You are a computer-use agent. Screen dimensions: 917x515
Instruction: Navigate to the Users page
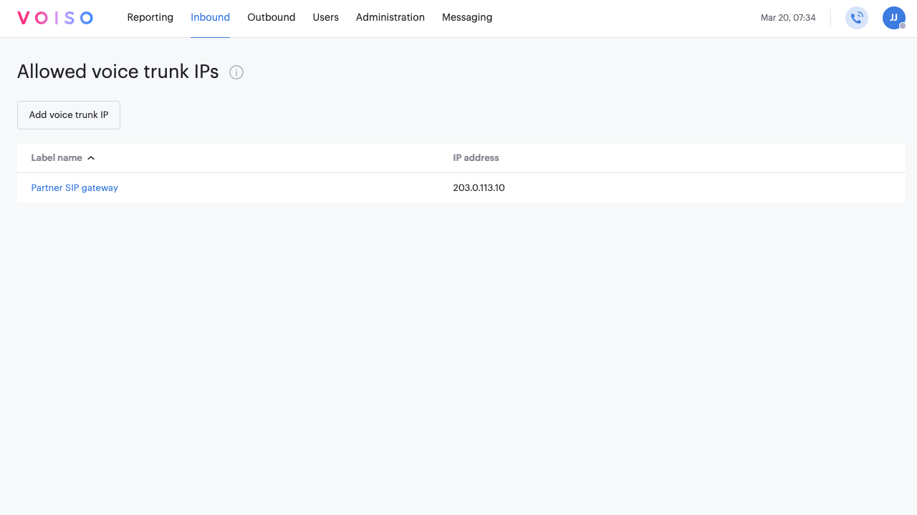click(x=325, y=17)
